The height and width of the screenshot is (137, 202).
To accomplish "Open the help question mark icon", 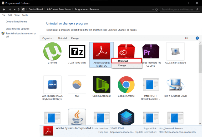I will [197, 38].
